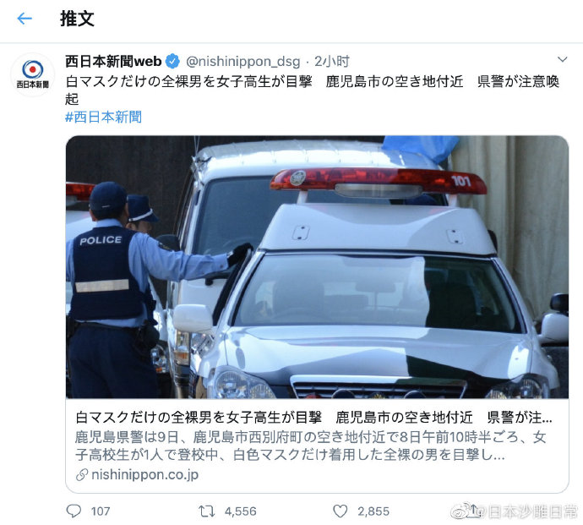View the 4,556 retweets count
The width and height of the screenshot is (583, 525).
(x=240, y=511)
